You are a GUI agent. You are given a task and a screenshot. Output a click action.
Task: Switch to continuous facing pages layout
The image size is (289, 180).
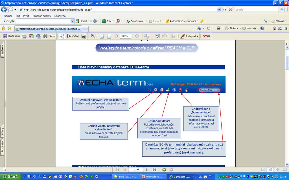point(277,170)
